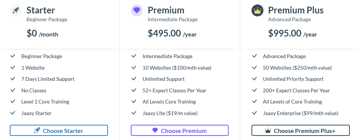This screenshot has height=140, width=358.
Task: Choose the Starter plan
Action: pos(59,130)
